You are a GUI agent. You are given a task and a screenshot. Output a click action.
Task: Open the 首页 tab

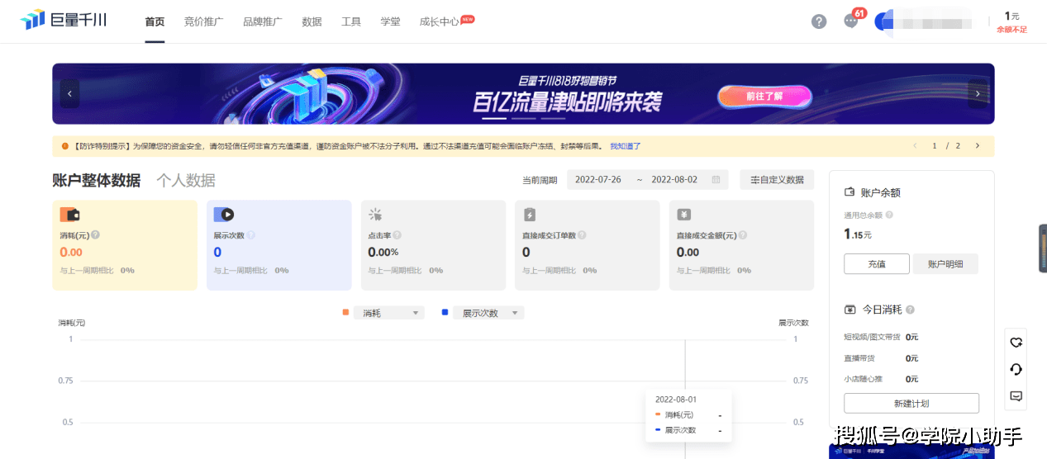coord(155,21)
